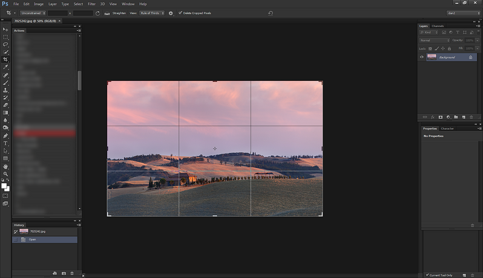This screenshot has width=483, height=278.
Task: Select the History Brush tool
Action: (5, 97)
